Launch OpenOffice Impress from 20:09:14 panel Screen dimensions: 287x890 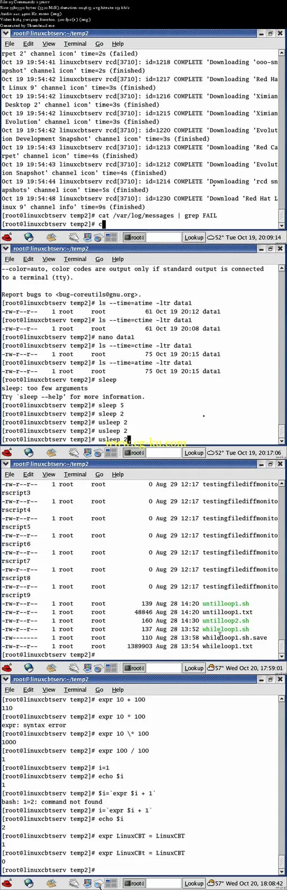[x=88, y=237]
